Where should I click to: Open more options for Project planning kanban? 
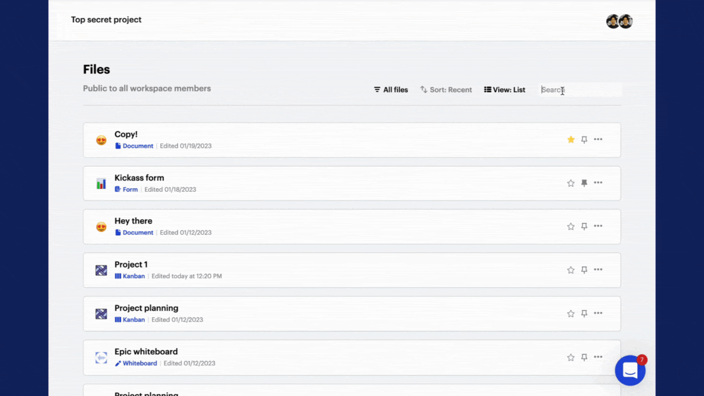(598, 313)
